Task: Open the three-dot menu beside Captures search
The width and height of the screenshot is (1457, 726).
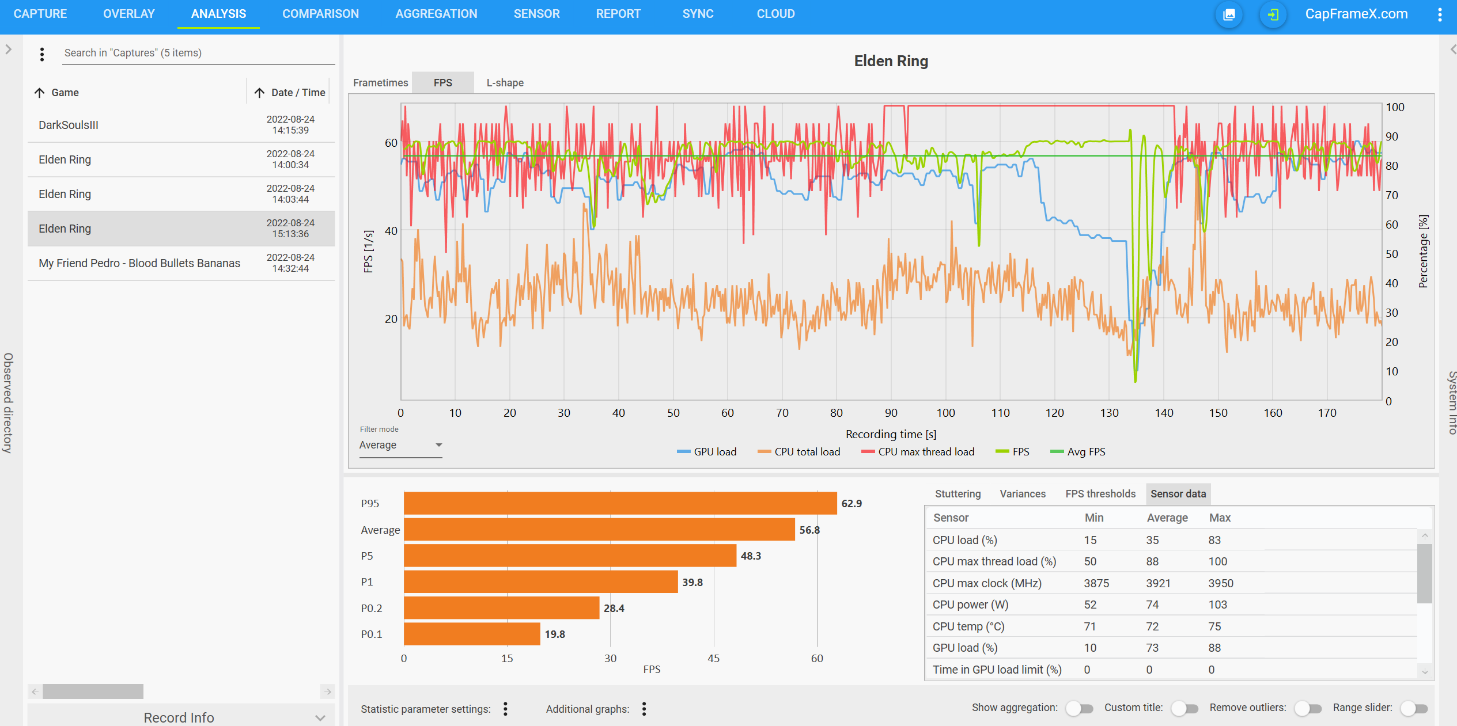Action: (x=42, y=54)
